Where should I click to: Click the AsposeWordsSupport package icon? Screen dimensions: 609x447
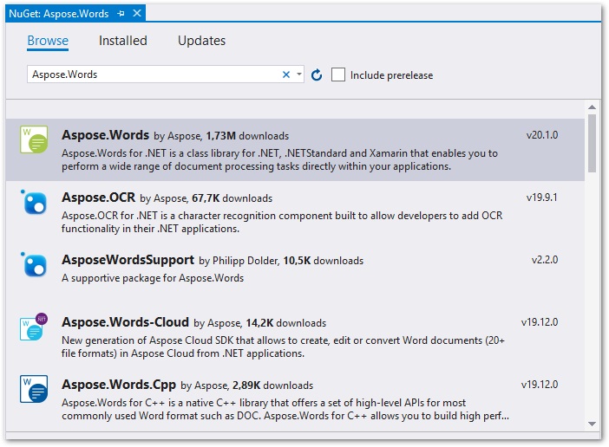pyautogui.click(x=34, y=265)
